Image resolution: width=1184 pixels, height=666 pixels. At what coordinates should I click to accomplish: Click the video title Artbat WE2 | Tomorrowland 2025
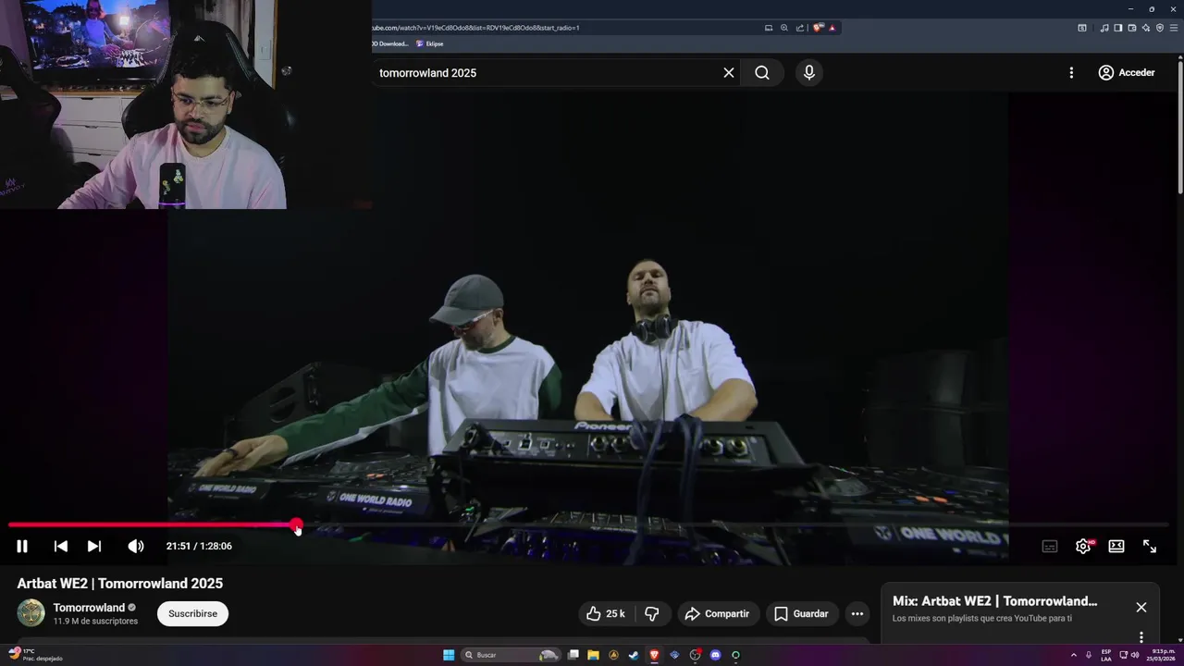tap(120, 584)
